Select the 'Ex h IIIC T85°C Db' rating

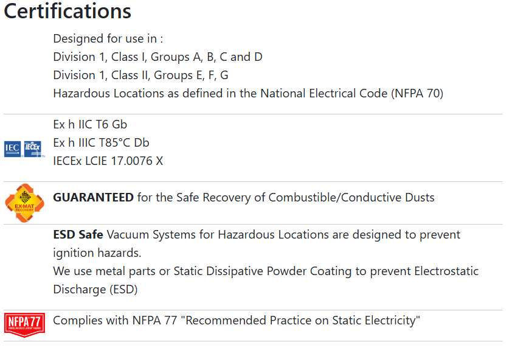[x=101, y=143]
